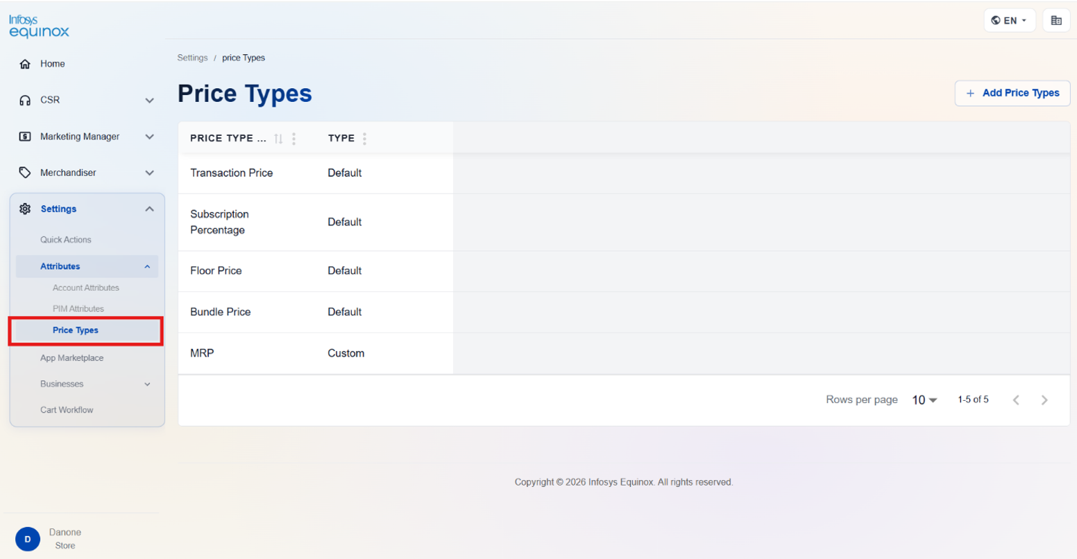Image resolution: width=1077 pixels, height=559 pixels.
Task: Click Danone Store account label
Action: point(65,539)
